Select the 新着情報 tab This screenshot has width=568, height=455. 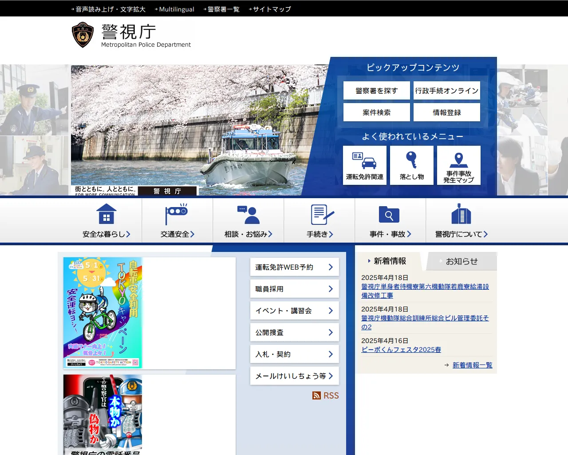coord(390,261)
